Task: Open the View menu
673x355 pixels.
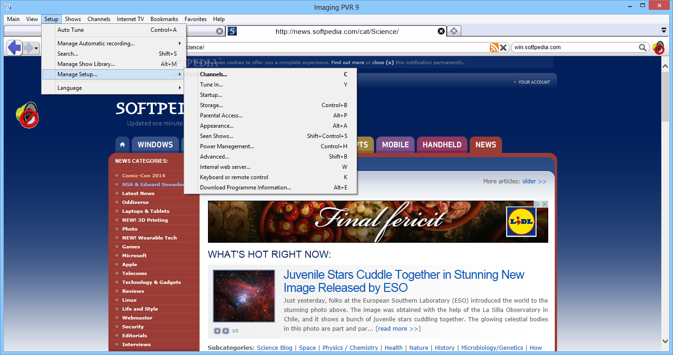Action: pyautogui.click(x=32, y=19)
